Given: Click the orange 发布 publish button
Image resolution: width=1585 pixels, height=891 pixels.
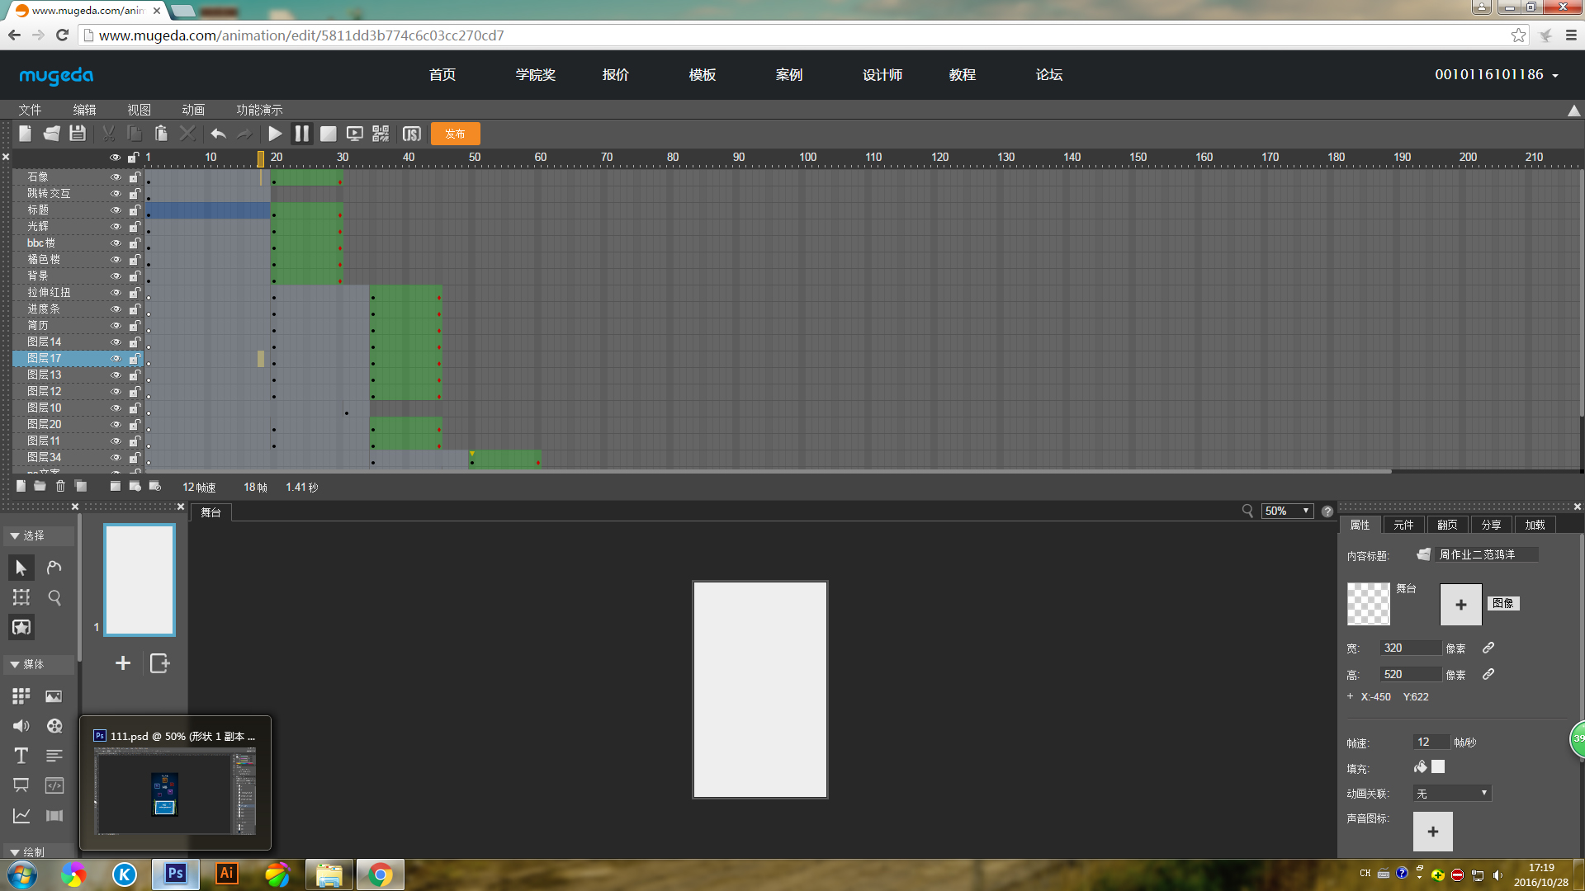Looking at the screenshot, I should [x=455, y=134].
